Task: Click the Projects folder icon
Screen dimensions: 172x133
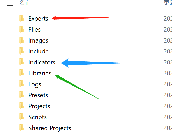Action: click(x=22, y=106)
